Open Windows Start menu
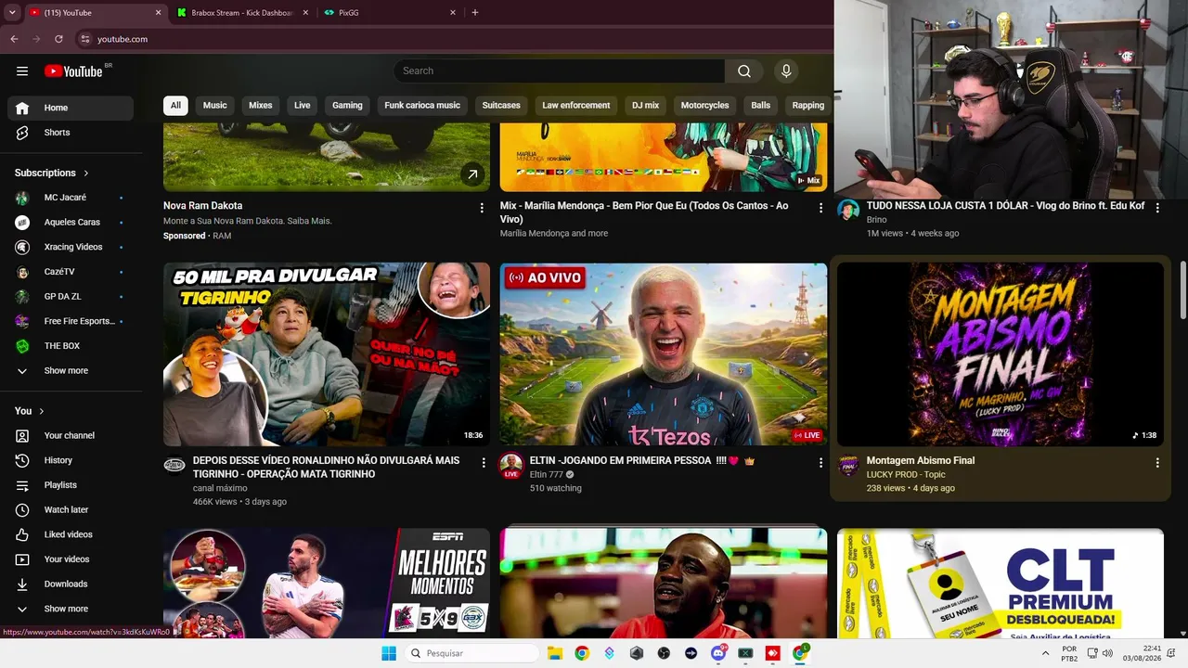This screenshot has height=668, width=1188. click(x=389, y=653)
